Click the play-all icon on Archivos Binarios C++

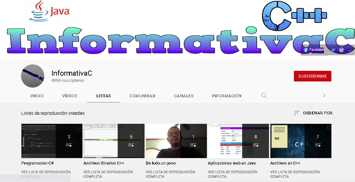(x=131, y=145)
